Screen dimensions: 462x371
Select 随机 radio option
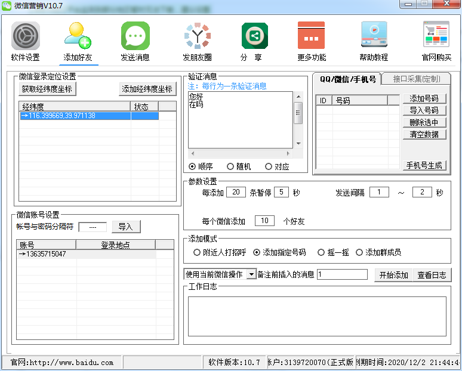point(230,166)
